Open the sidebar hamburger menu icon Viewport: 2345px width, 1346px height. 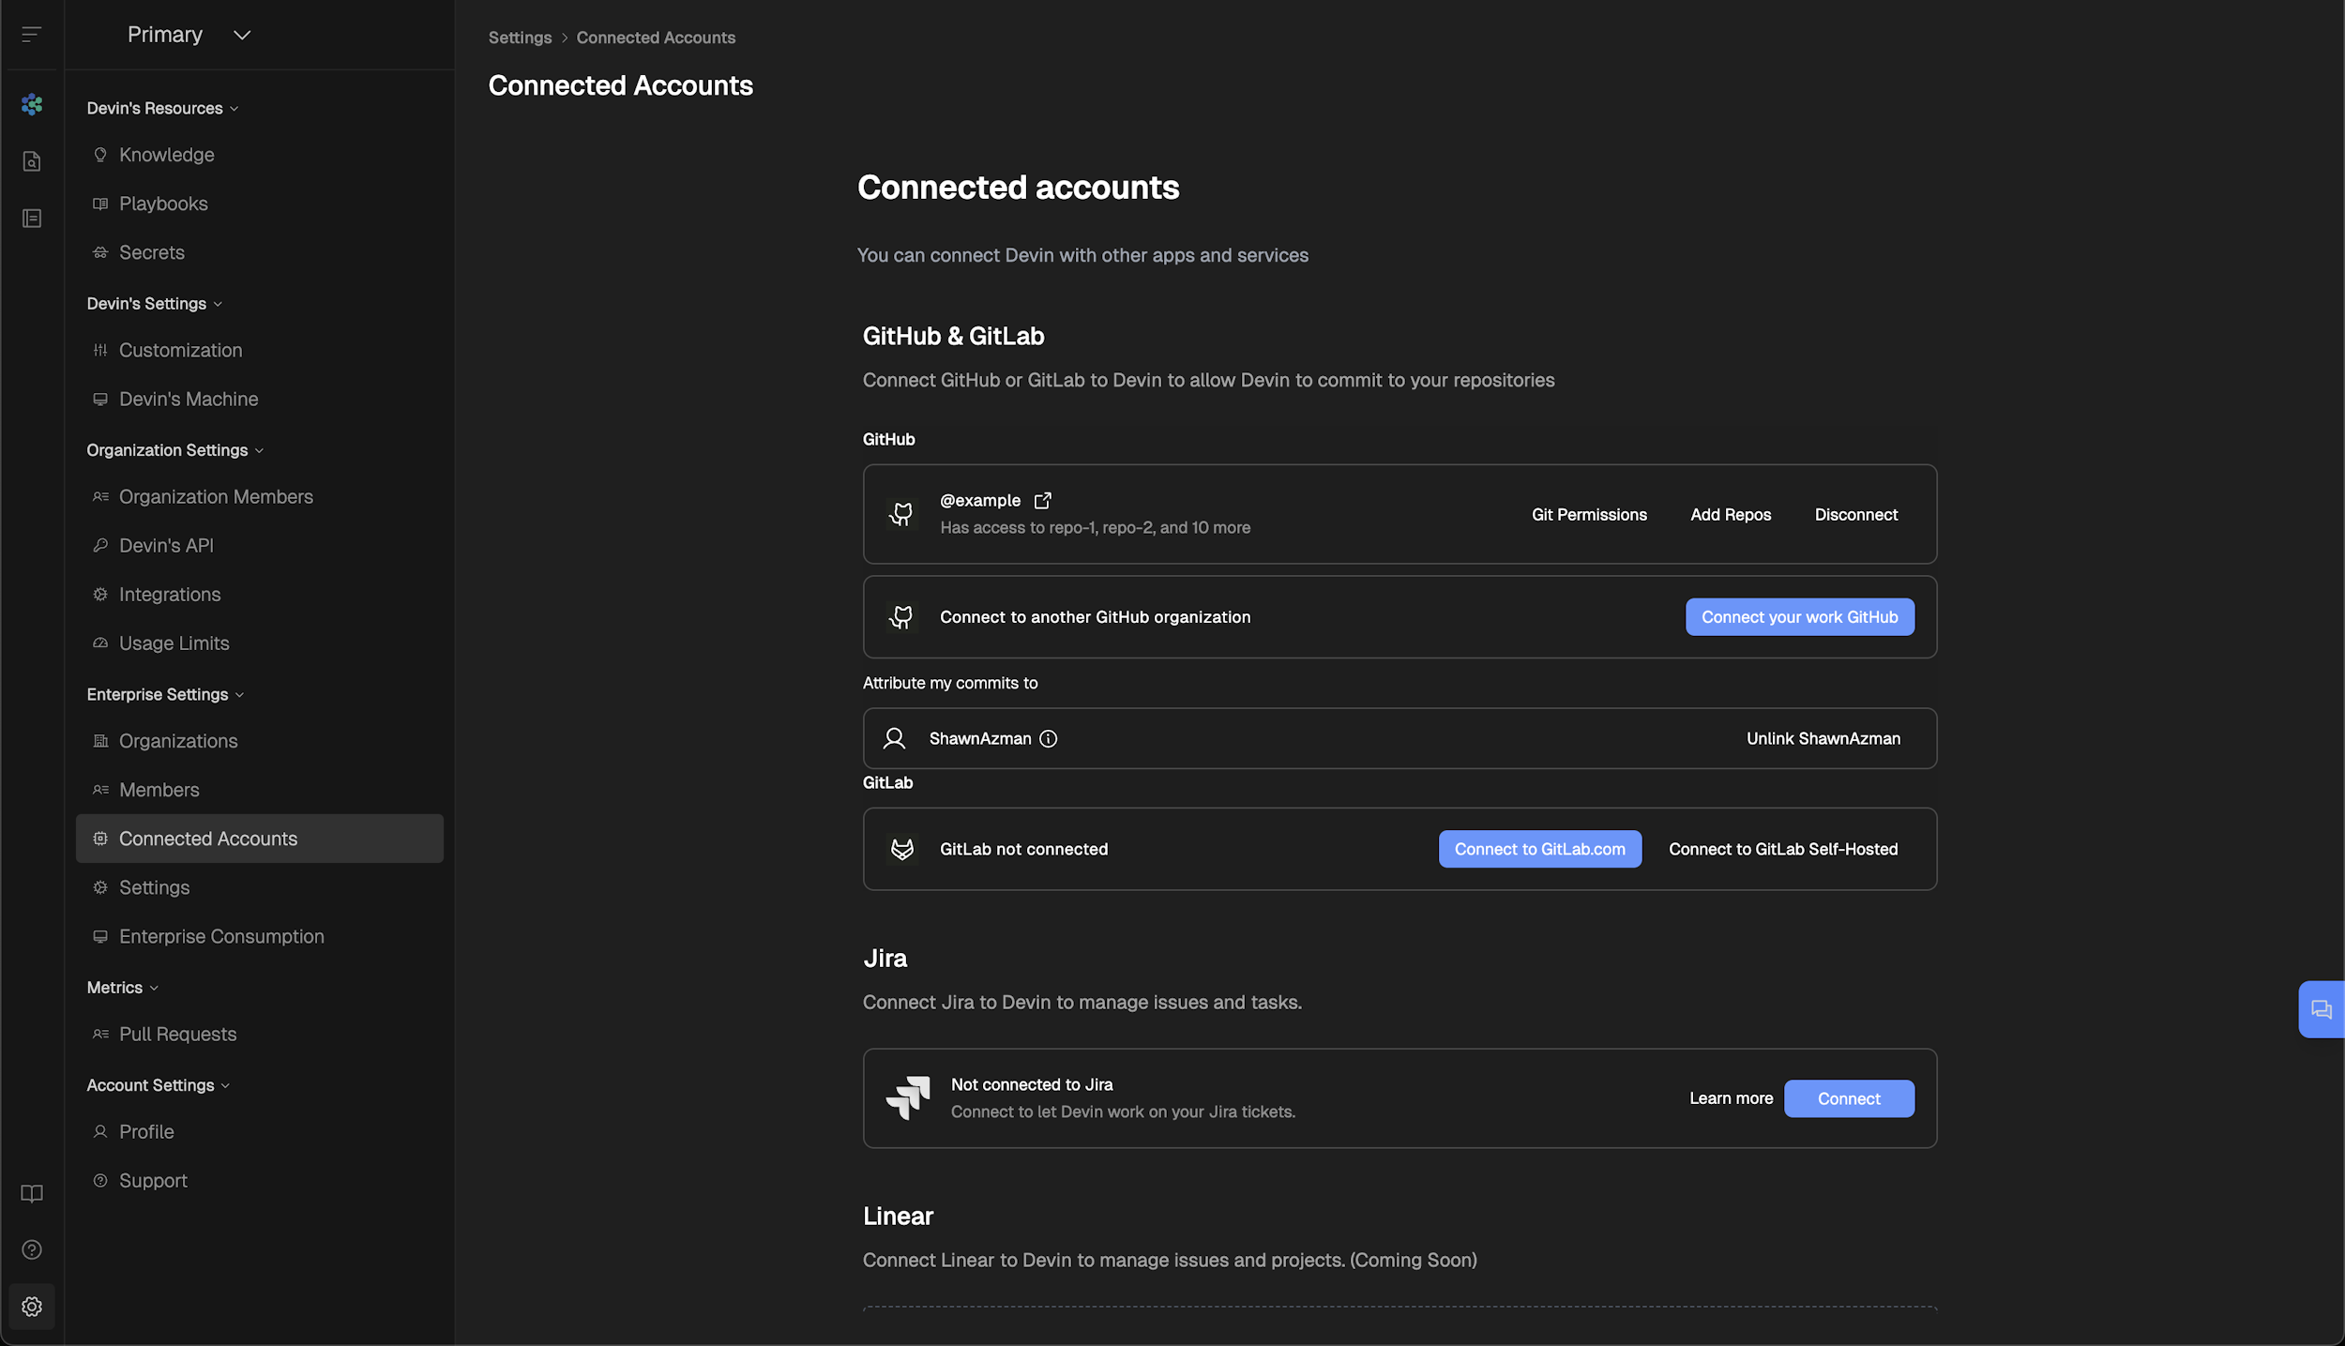coord(31,35)
